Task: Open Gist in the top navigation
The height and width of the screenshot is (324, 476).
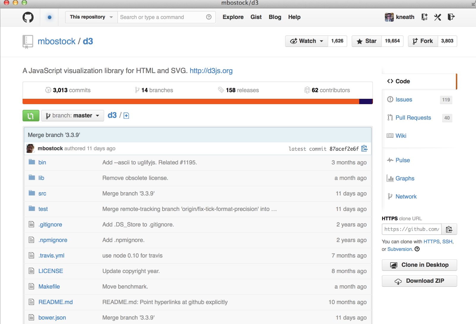Action: pos(256,17)
